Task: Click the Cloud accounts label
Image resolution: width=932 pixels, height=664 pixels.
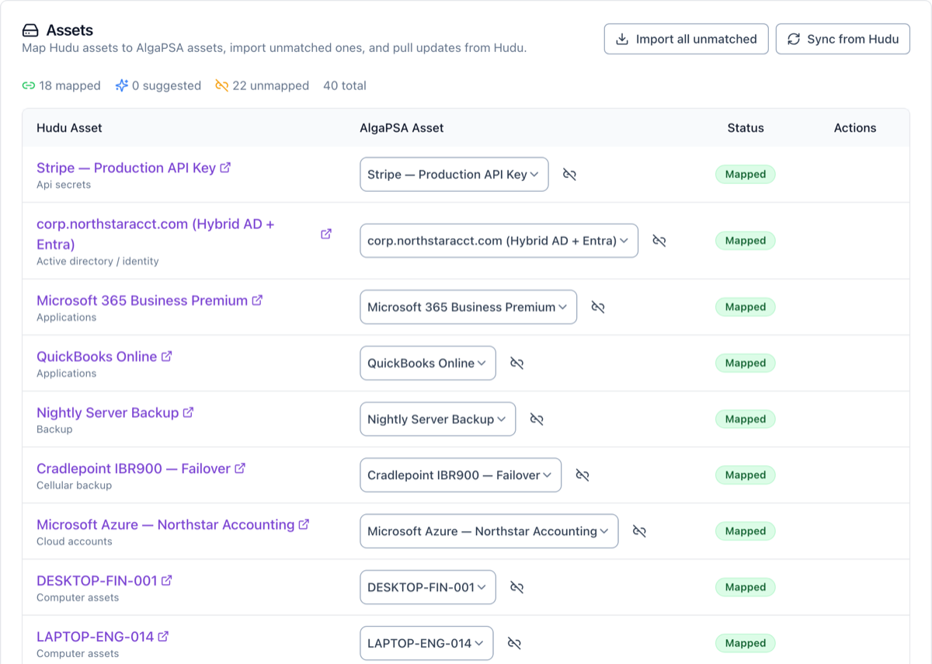Action: (75, 541)
